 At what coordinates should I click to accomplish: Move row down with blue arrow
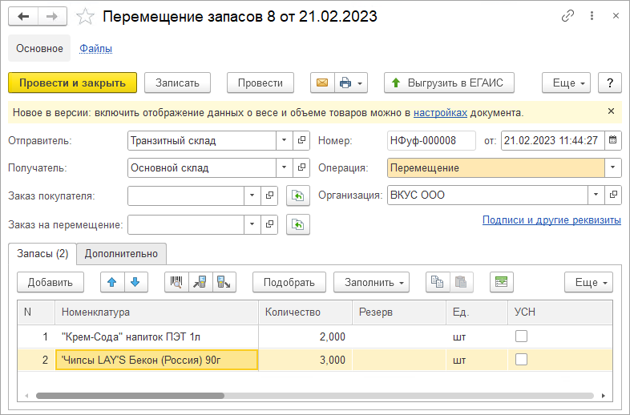135,282
